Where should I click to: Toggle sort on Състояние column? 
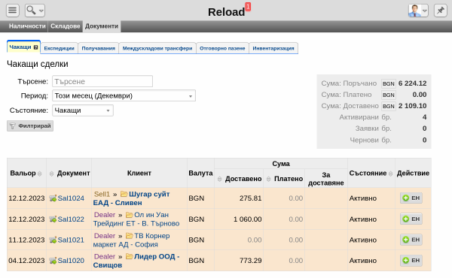390,174
